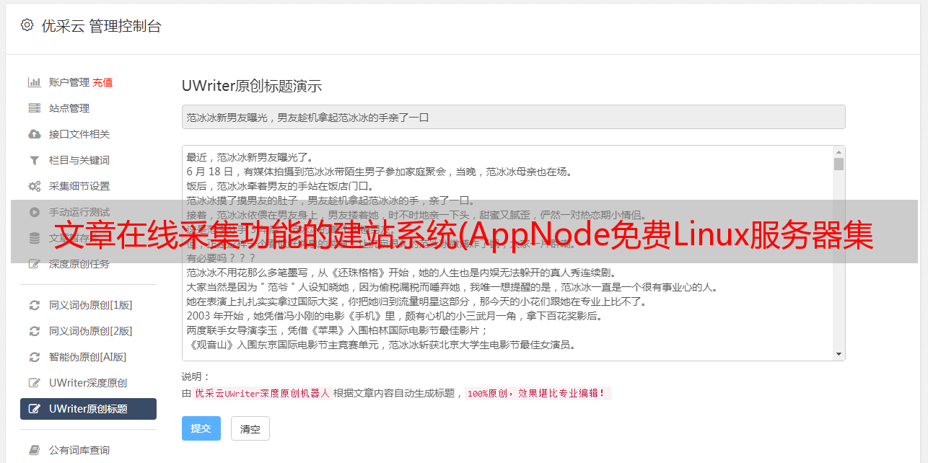Viewport: 928px width, 463px height.
Task: Click the edit icon beside 深度原创任务
Action: point(34,264)
